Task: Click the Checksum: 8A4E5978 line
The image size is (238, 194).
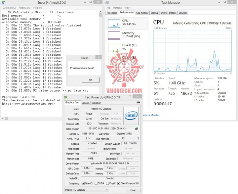Action: 19,97
